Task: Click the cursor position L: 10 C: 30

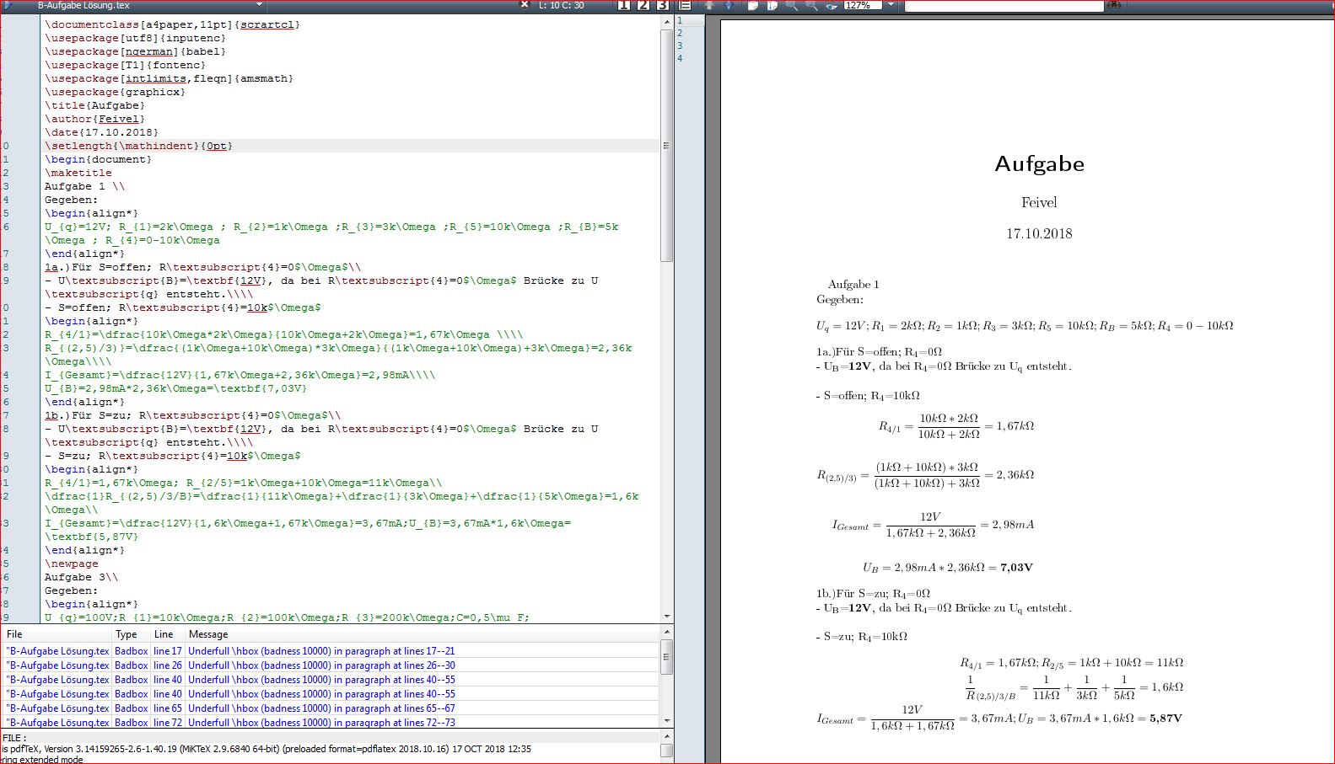Action: (x=562, y=5)
